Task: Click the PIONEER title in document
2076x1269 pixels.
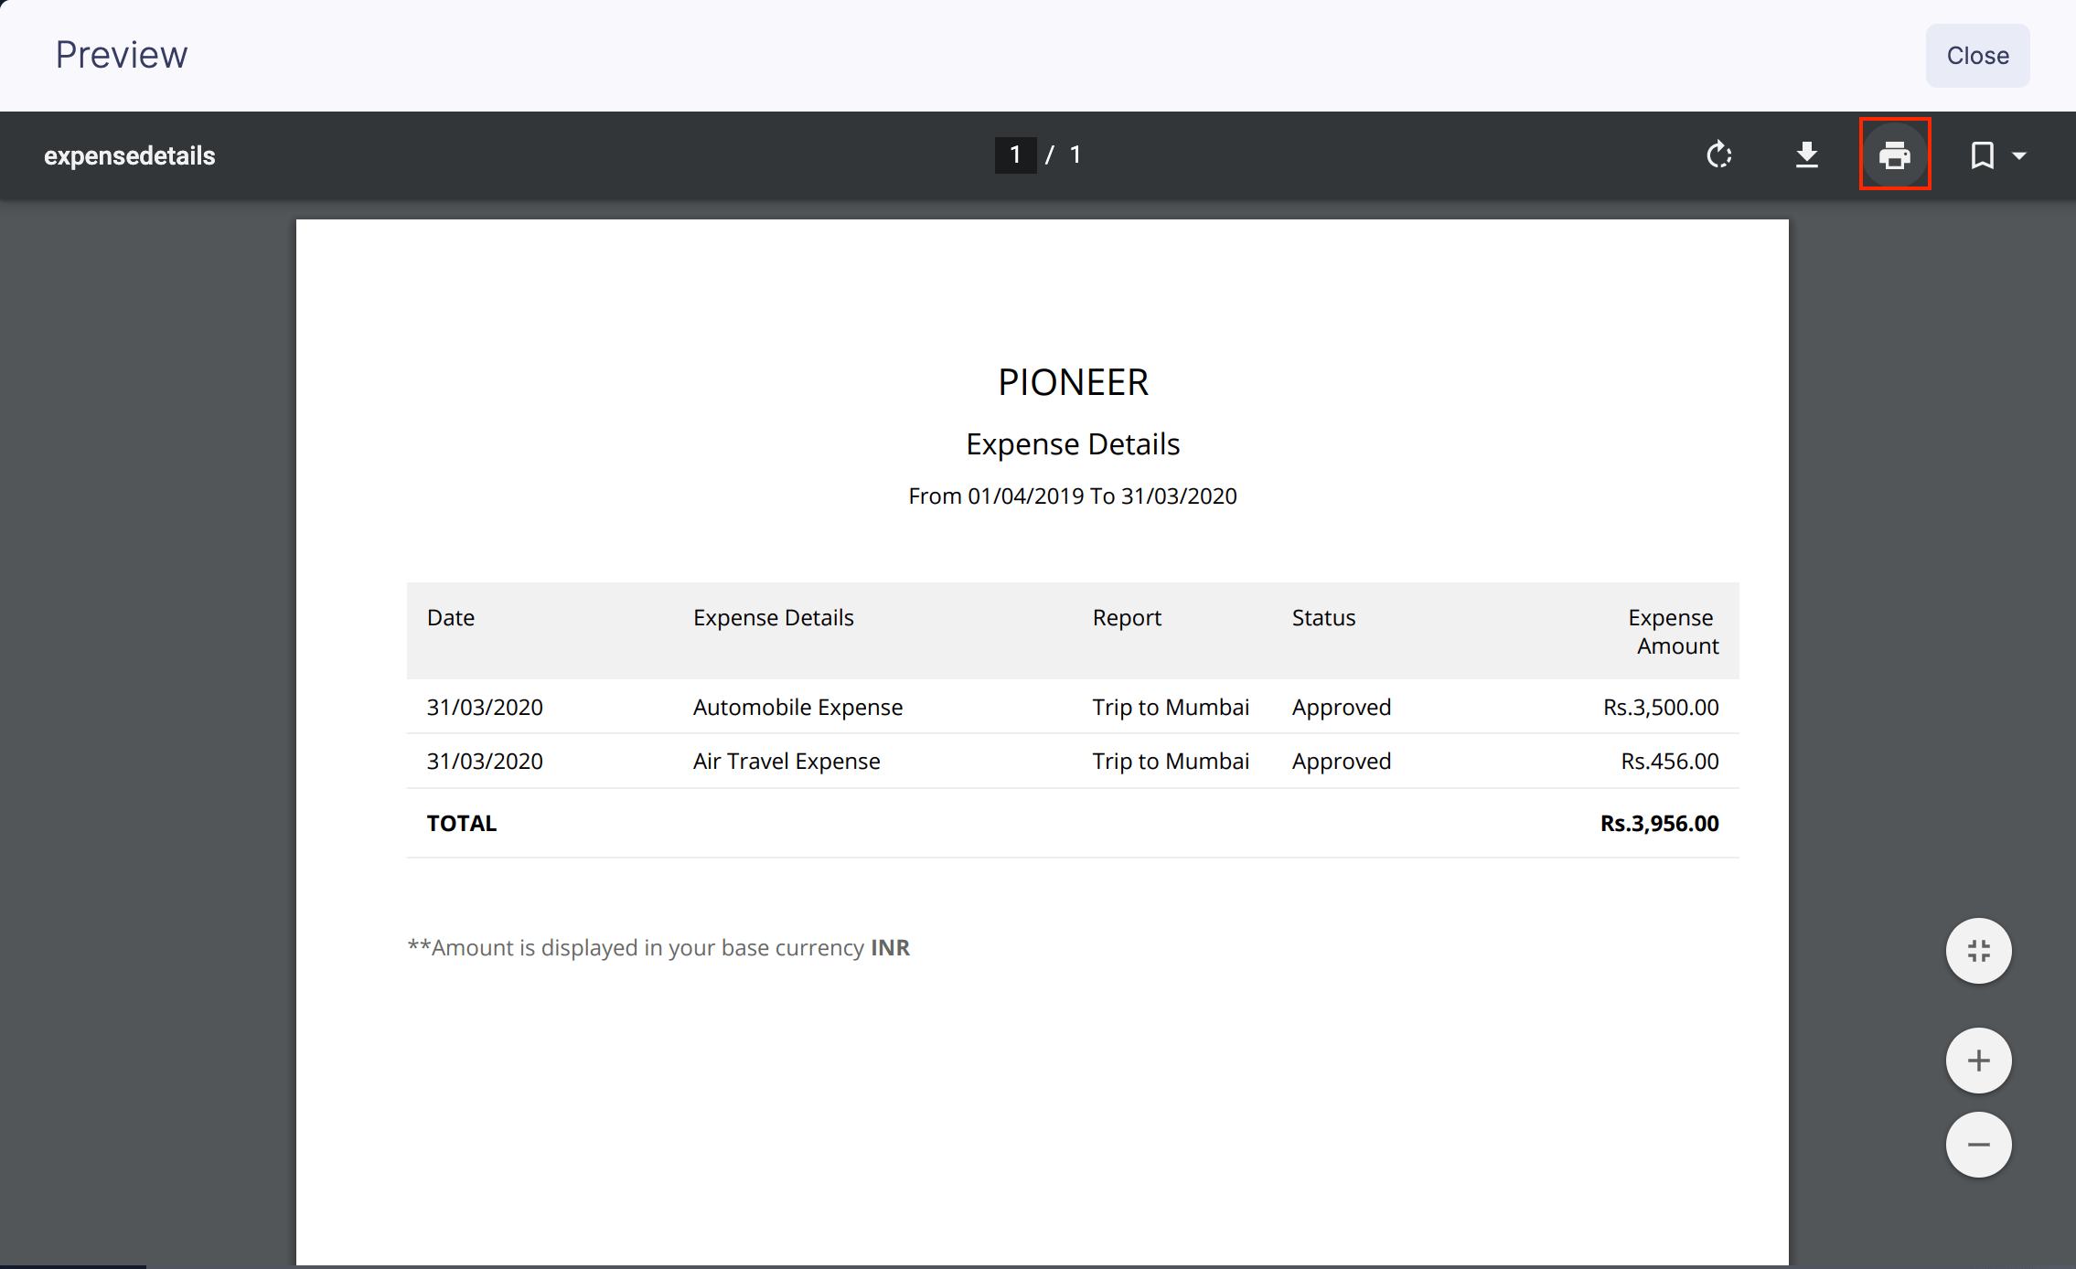Action: coord(1073,382)
